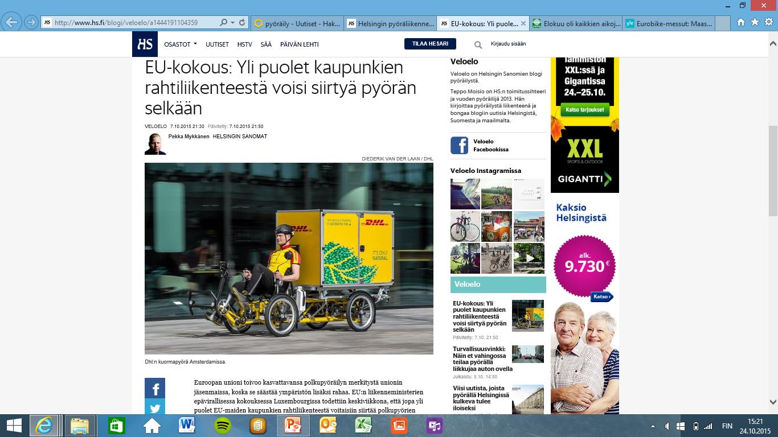The width and height of the screenshot is (778, 437).
Task: Click the HS logo
Action: pyautogui.click(x=145, y=44)
